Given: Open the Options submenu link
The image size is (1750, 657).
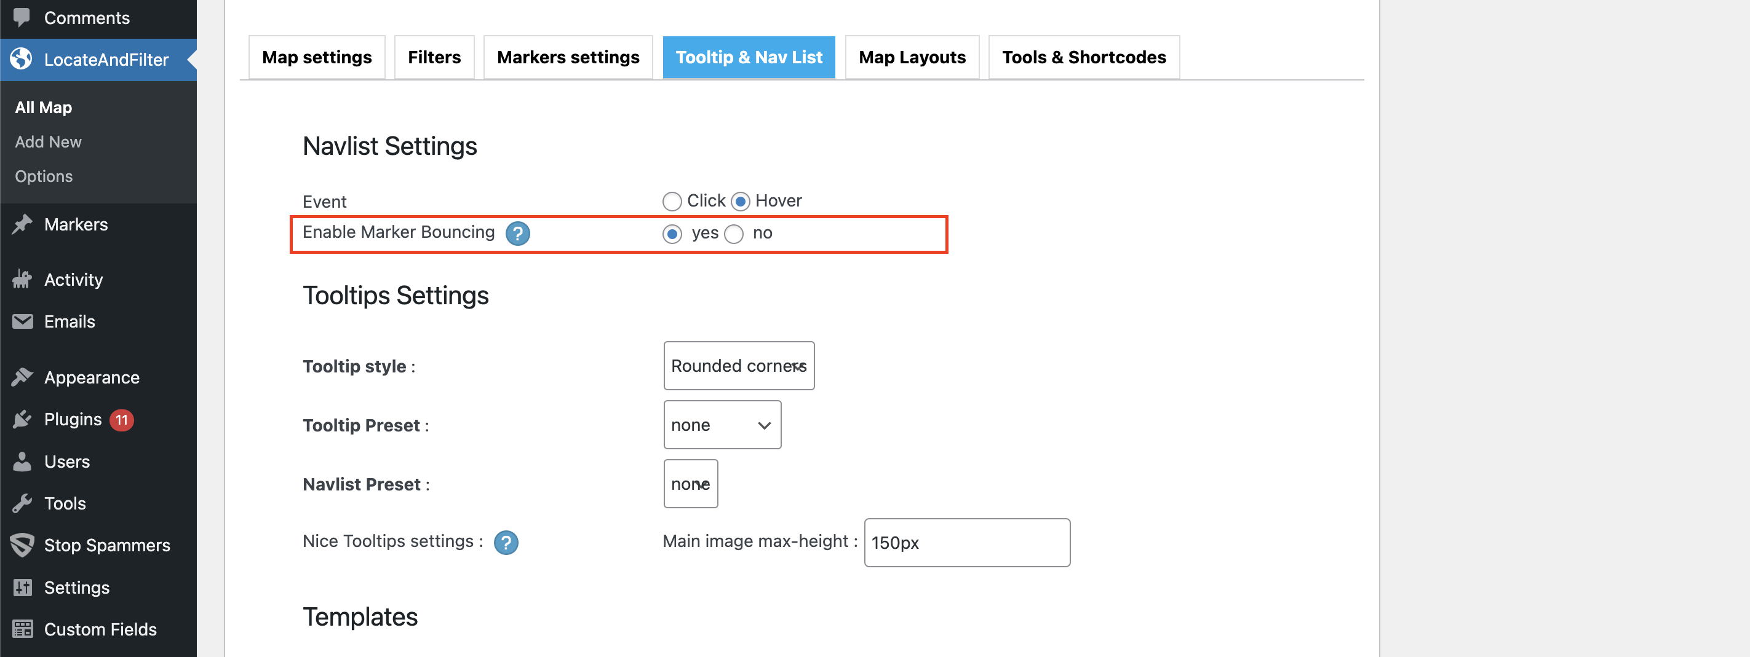Looking at the screenshot, I should coord(44,176).
